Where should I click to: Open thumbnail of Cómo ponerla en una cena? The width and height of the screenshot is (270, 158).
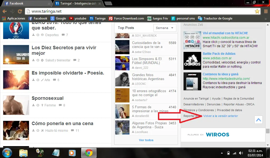16,131
